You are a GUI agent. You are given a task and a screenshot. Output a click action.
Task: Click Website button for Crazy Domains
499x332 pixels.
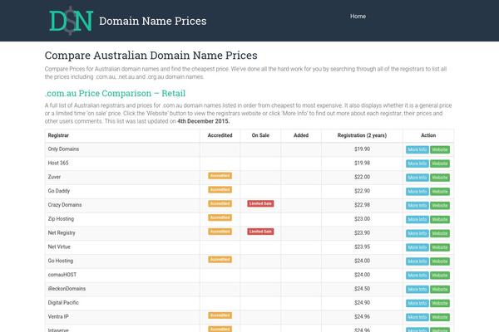click(x=440, y=206)
